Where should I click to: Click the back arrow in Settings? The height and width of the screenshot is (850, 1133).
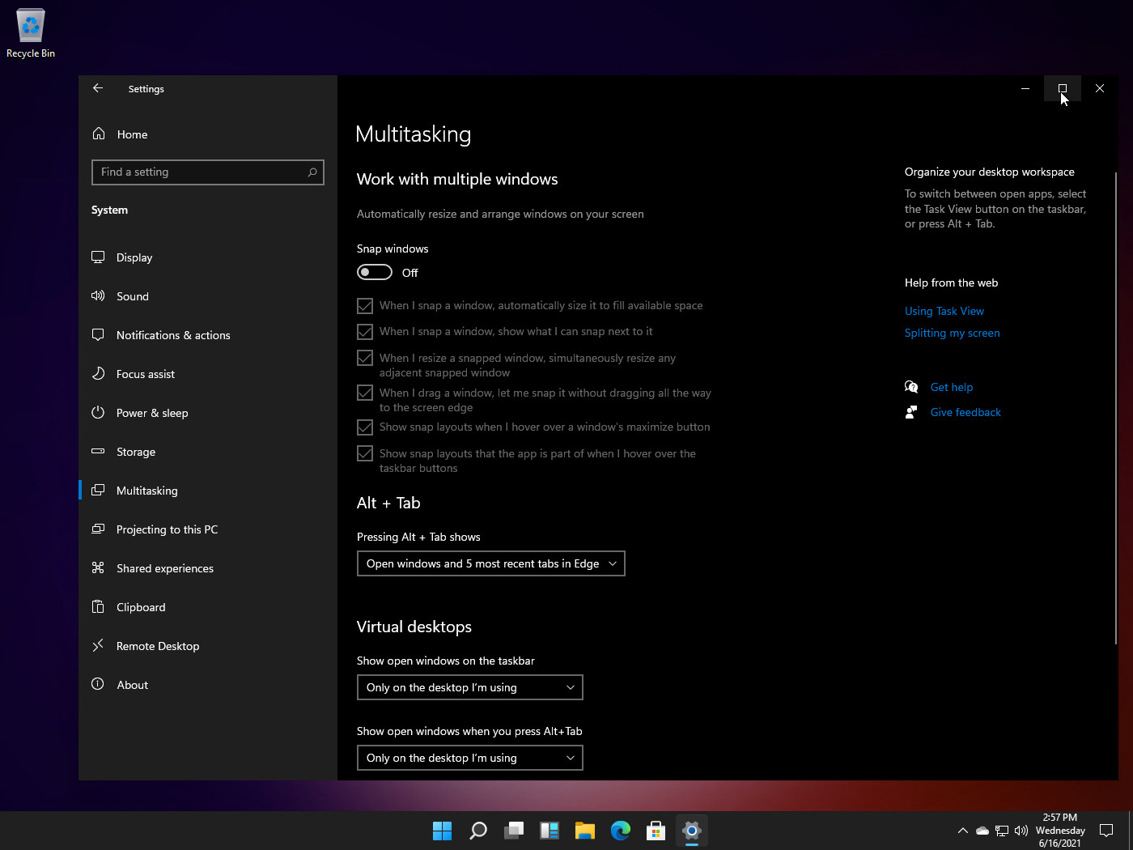point(98,88)
